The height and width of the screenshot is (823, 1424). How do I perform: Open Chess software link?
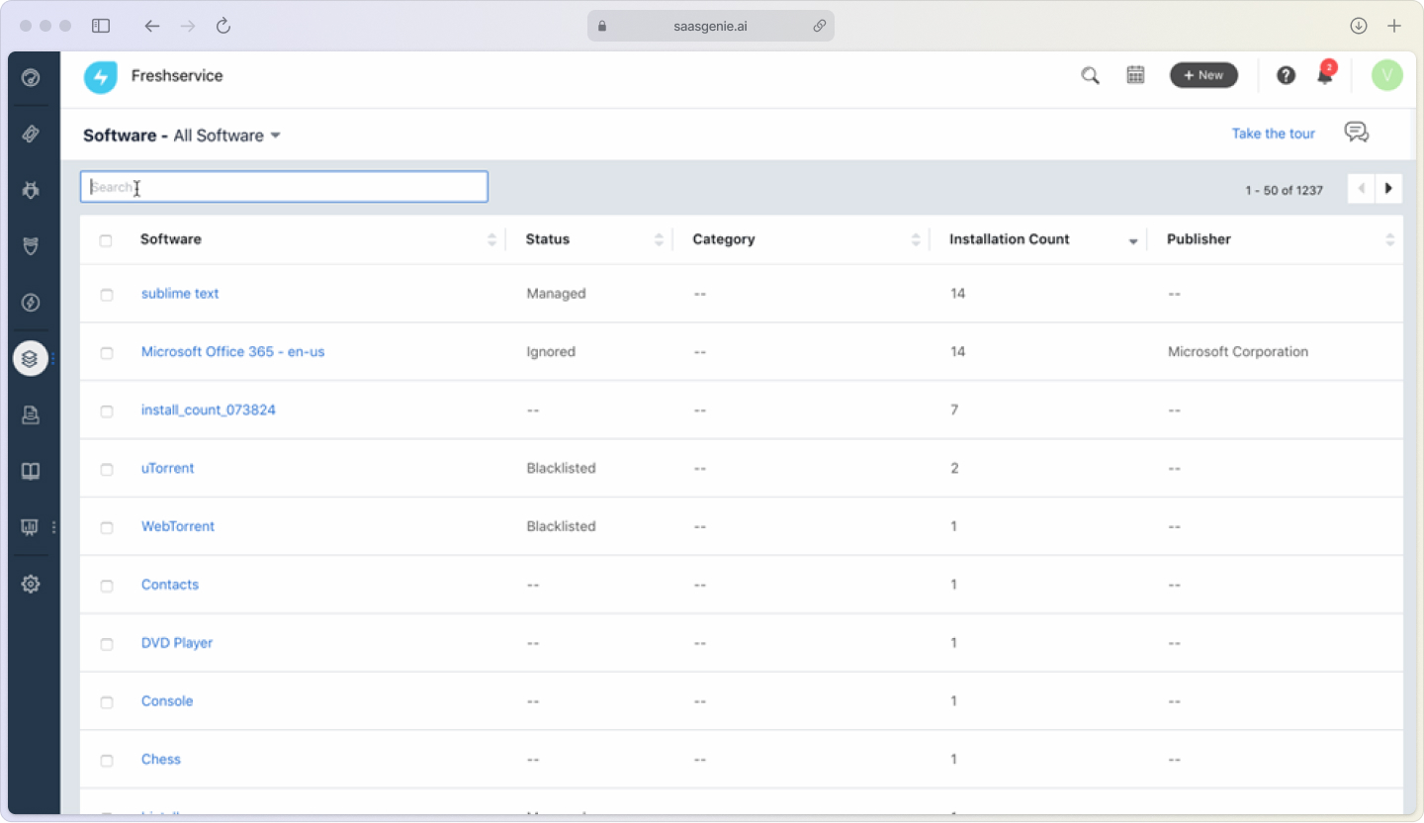161,760
